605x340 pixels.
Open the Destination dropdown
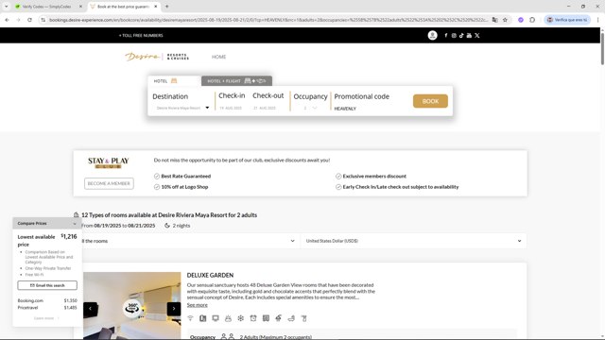[x=181, y=108]
